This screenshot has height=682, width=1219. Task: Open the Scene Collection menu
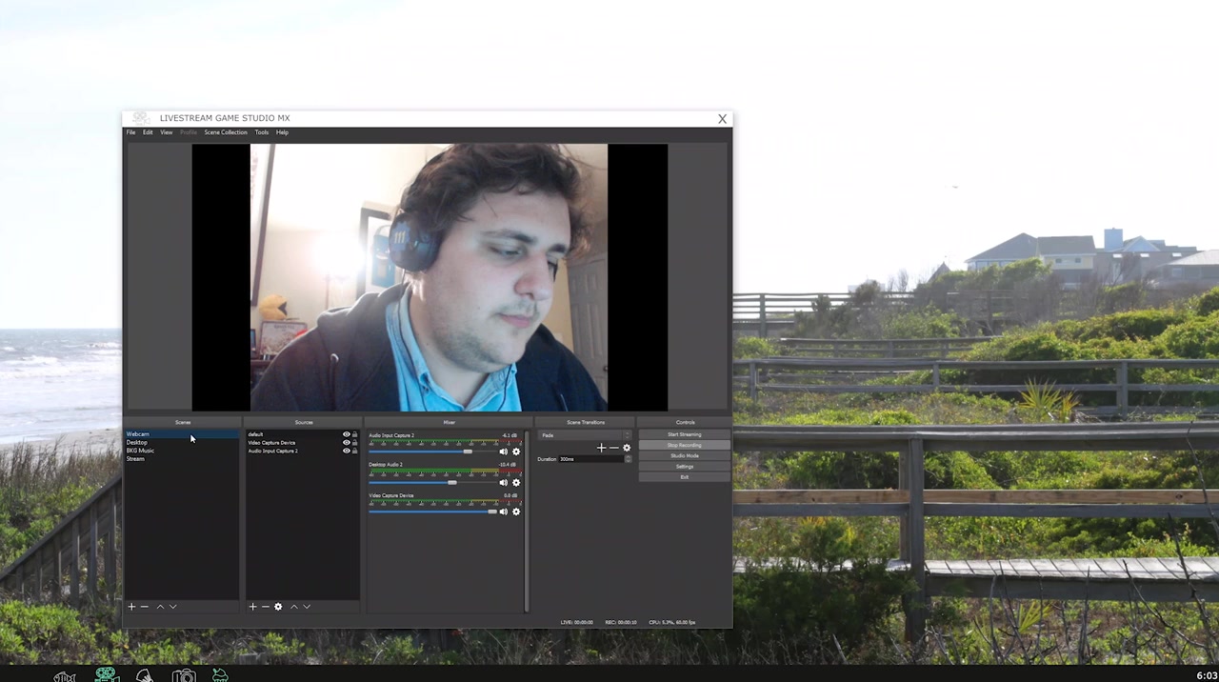point(226,132)
